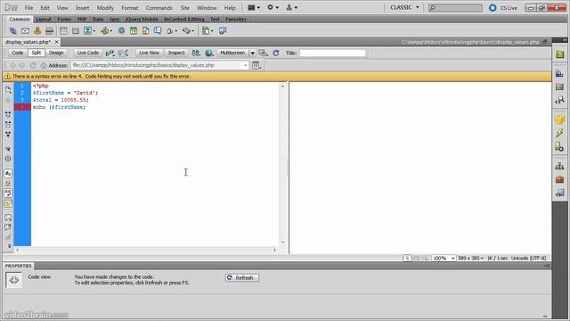
Task: Click the Refresh Design View icon
Action: click(276, 53)
